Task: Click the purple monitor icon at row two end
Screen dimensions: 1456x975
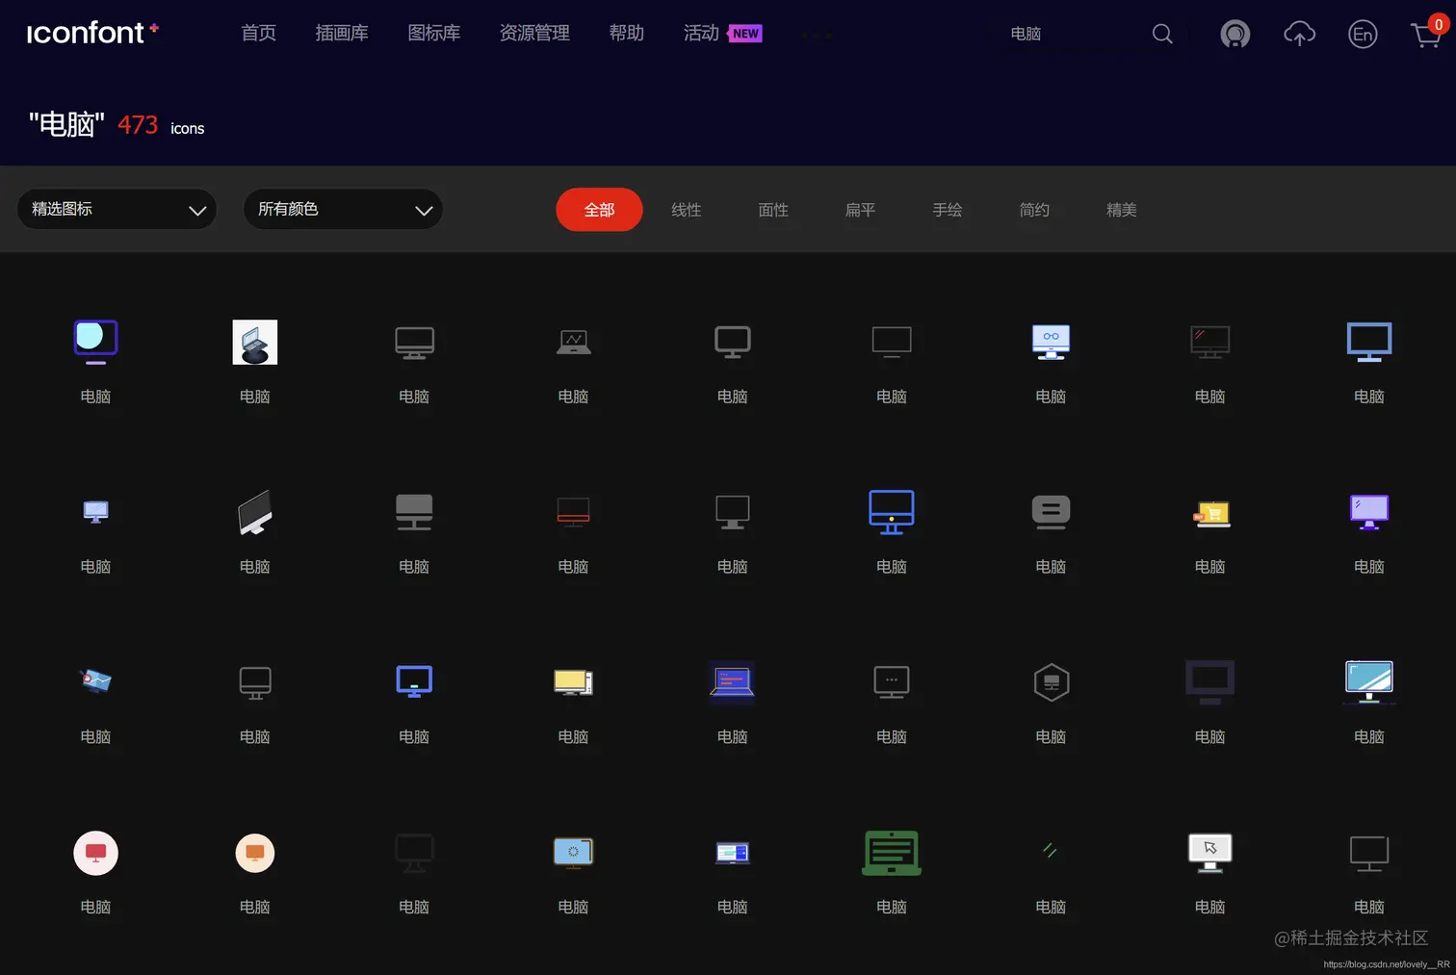Action: (x=1368, y=511)
